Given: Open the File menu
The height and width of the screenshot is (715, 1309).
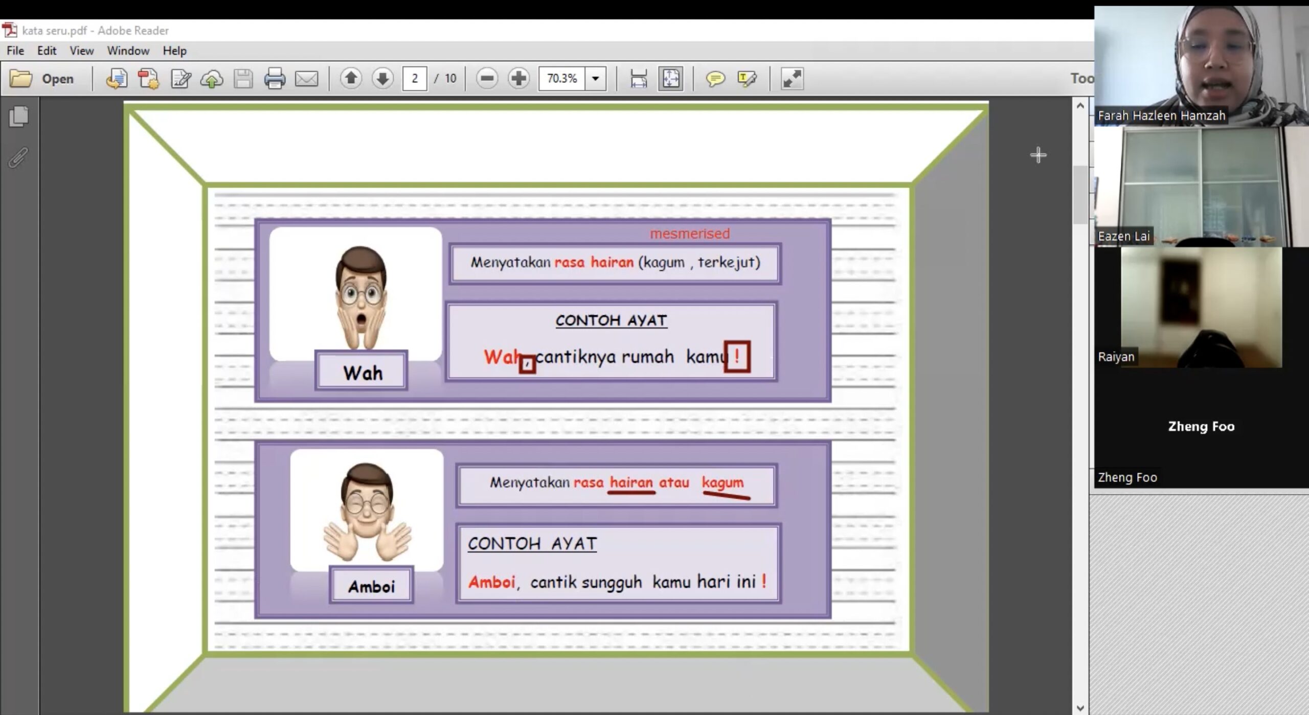Looking at the screenshot, I should pos(15,51).
